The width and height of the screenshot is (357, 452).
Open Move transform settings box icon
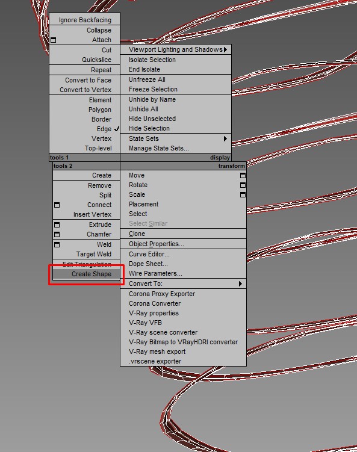point(243,175)
